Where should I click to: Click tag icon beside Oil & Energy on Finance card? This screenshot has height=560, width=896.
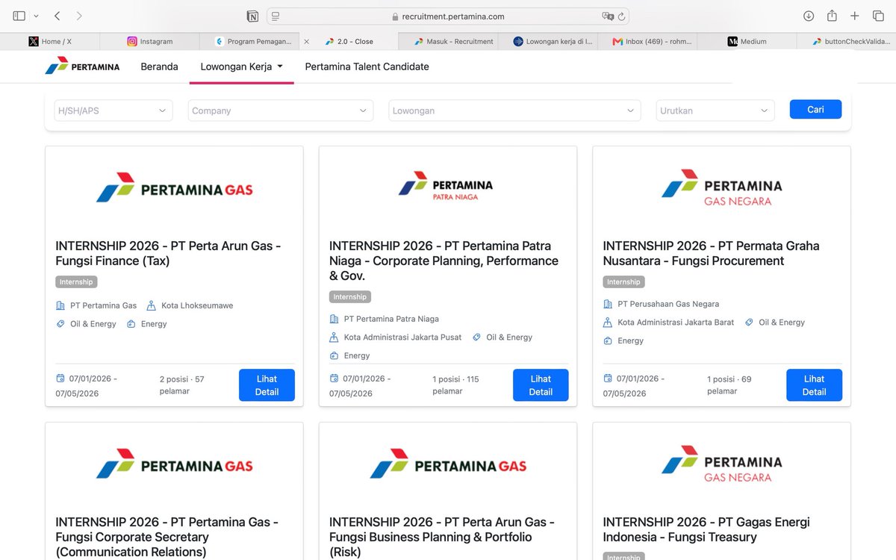[x=60, y=324]
